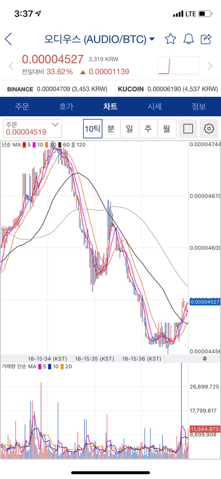The height and width of the screenshot is (479, 221).
Task: Tap the volume MA 20 orange swatch
Action: coord(62,366)
